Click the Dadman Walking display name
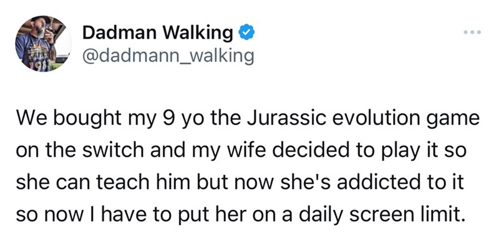The height and width of the screenshot is (237, 499). click(158, 33)
